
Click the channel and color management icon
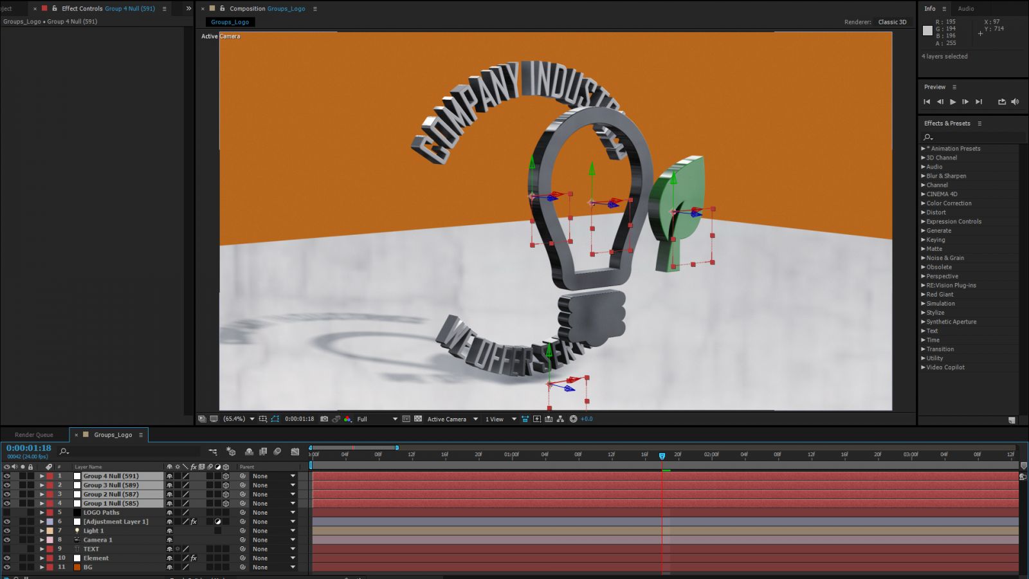click(x=347, y=419)
